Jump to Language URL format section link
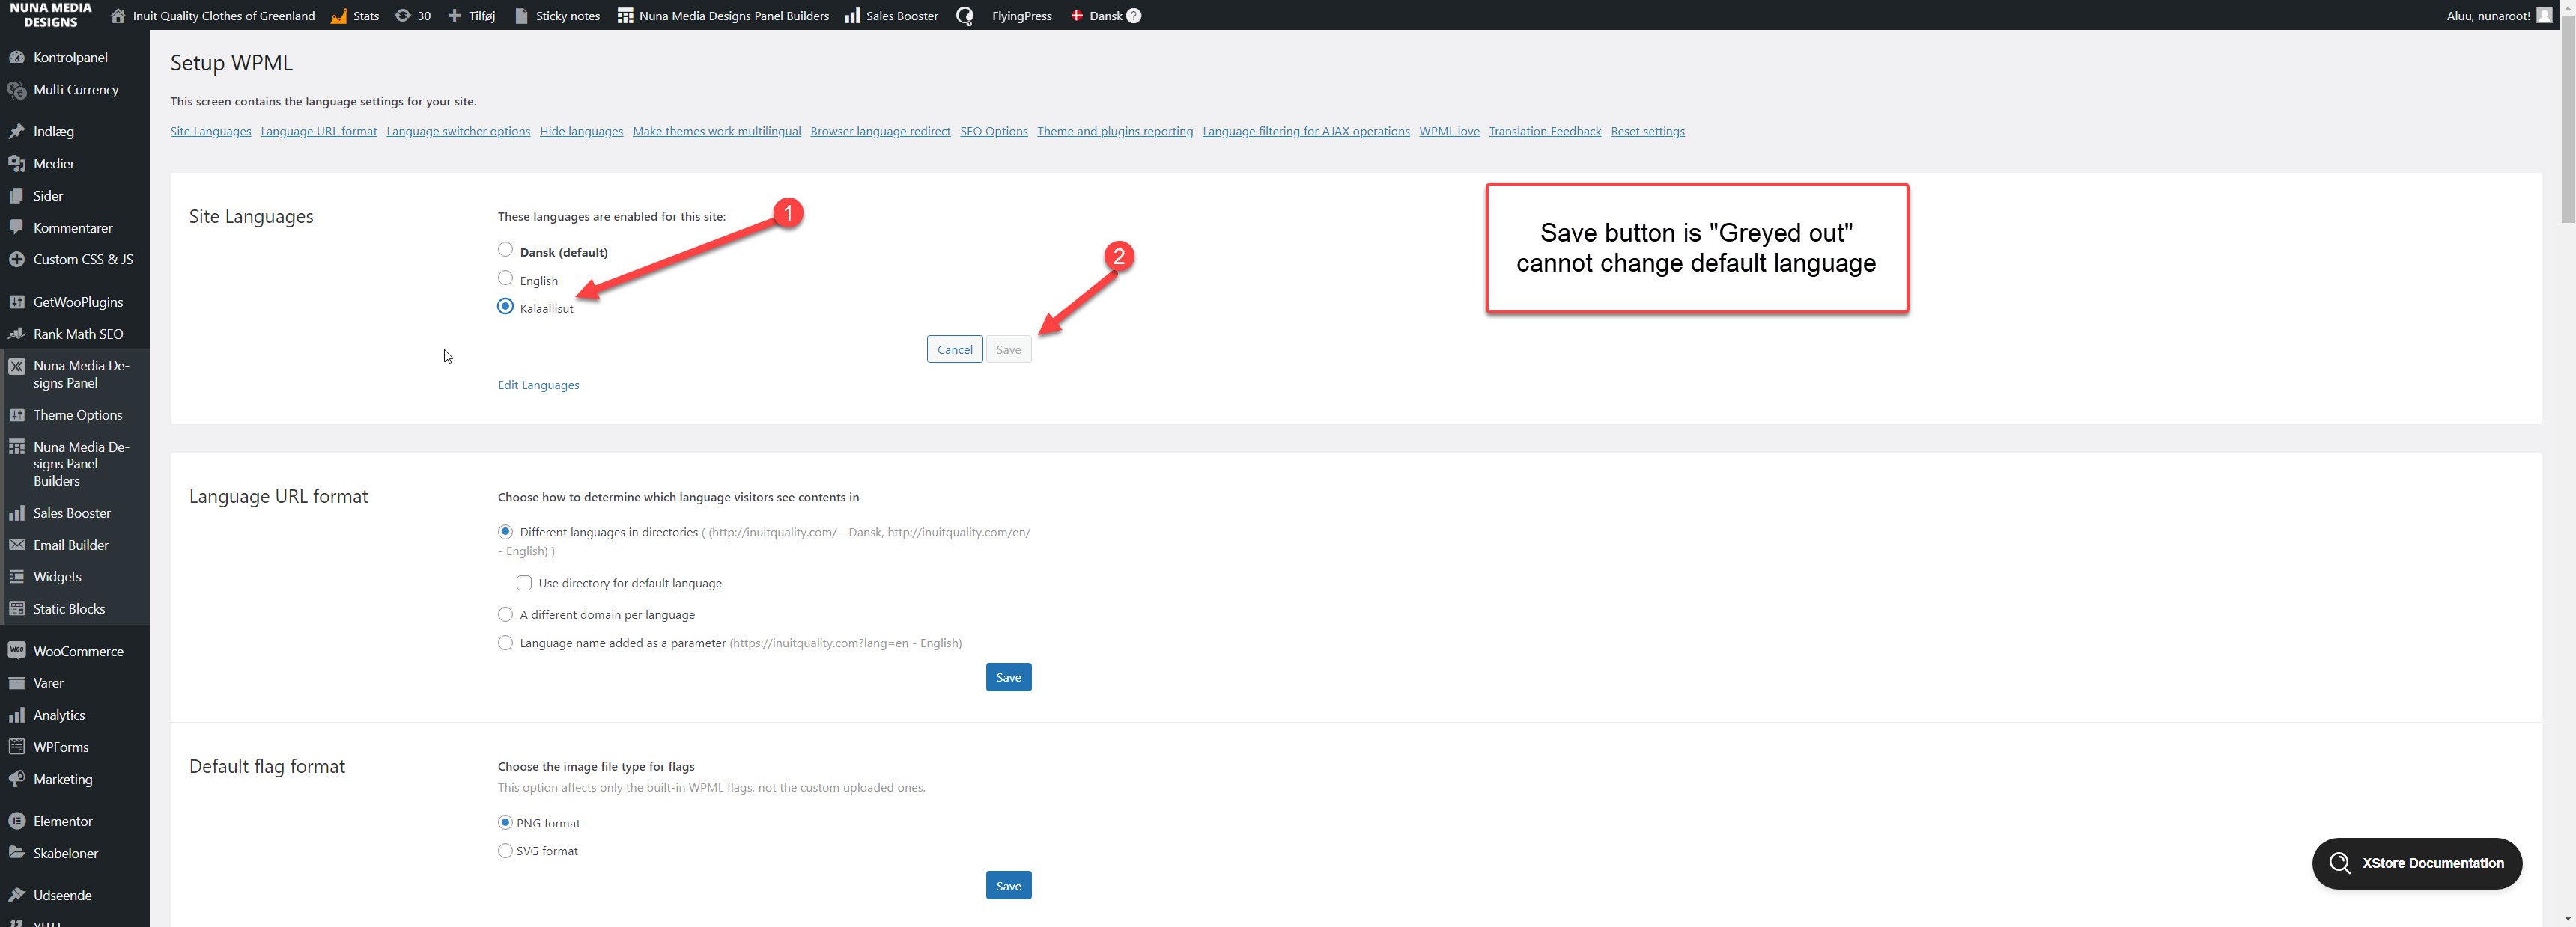The width and height of the screenshot is (2576, 927). click(x=319, y=131)
